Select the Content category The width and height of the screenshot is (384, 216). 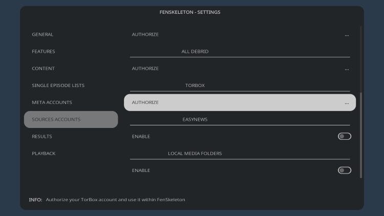(x=71, y=68)
